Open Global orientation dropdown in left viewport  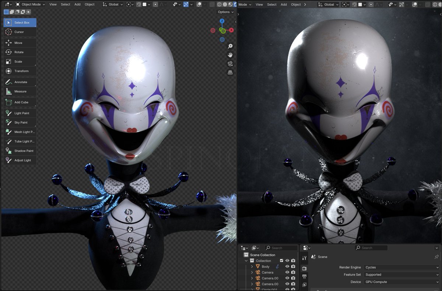point(112,4)
